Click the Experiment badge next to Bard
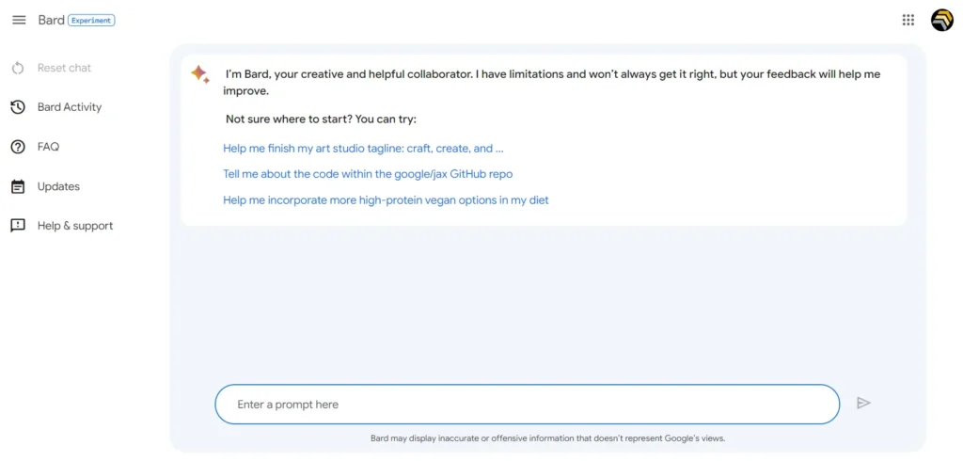 click(x=92, y=20)
